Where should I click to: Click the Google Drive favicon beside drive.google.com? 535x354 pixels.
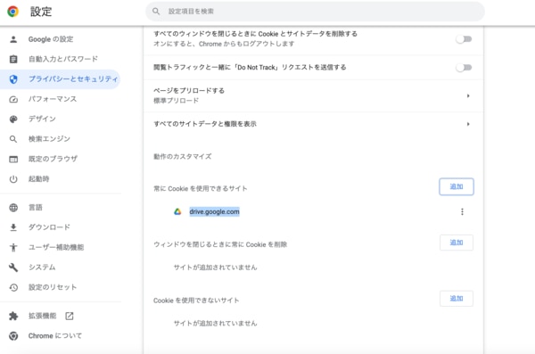pyautogui.click(x=177, y=211)
